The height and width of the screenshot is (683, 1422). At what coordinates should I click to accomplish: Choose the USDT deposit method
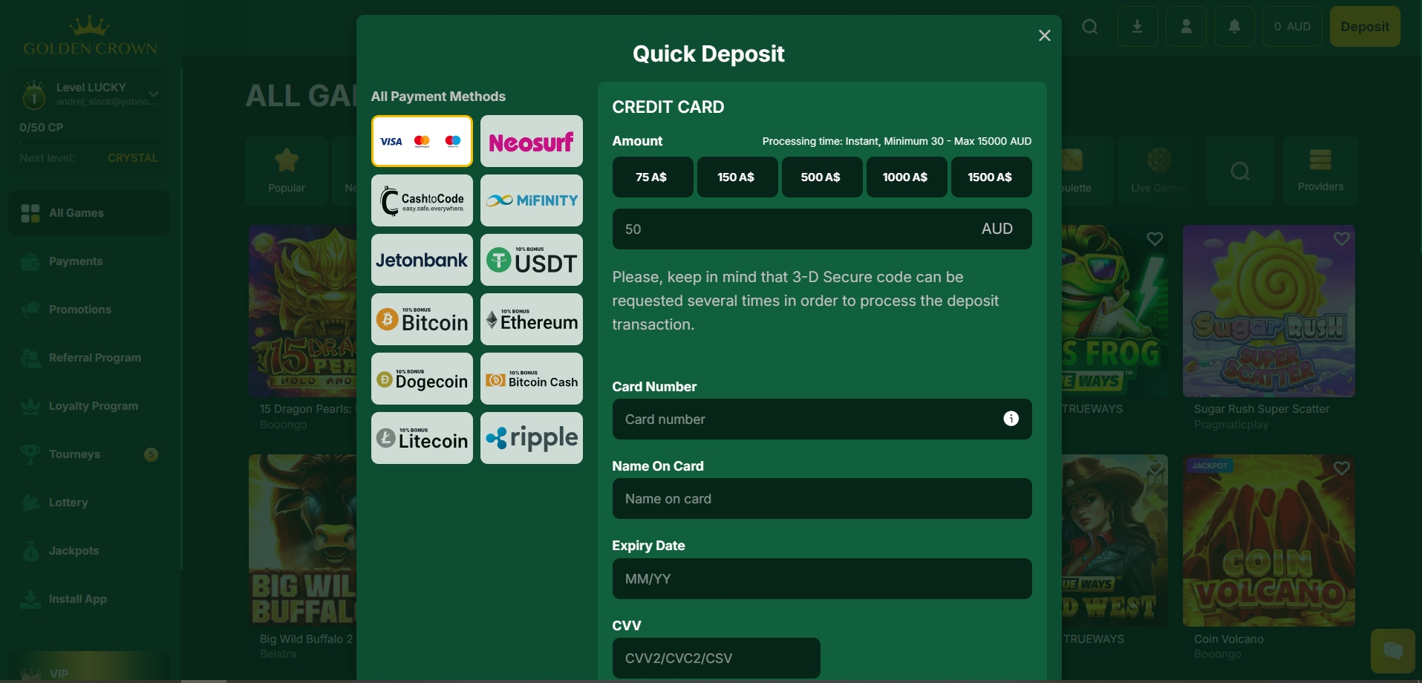pyautogui.click(x=531, y=260)
